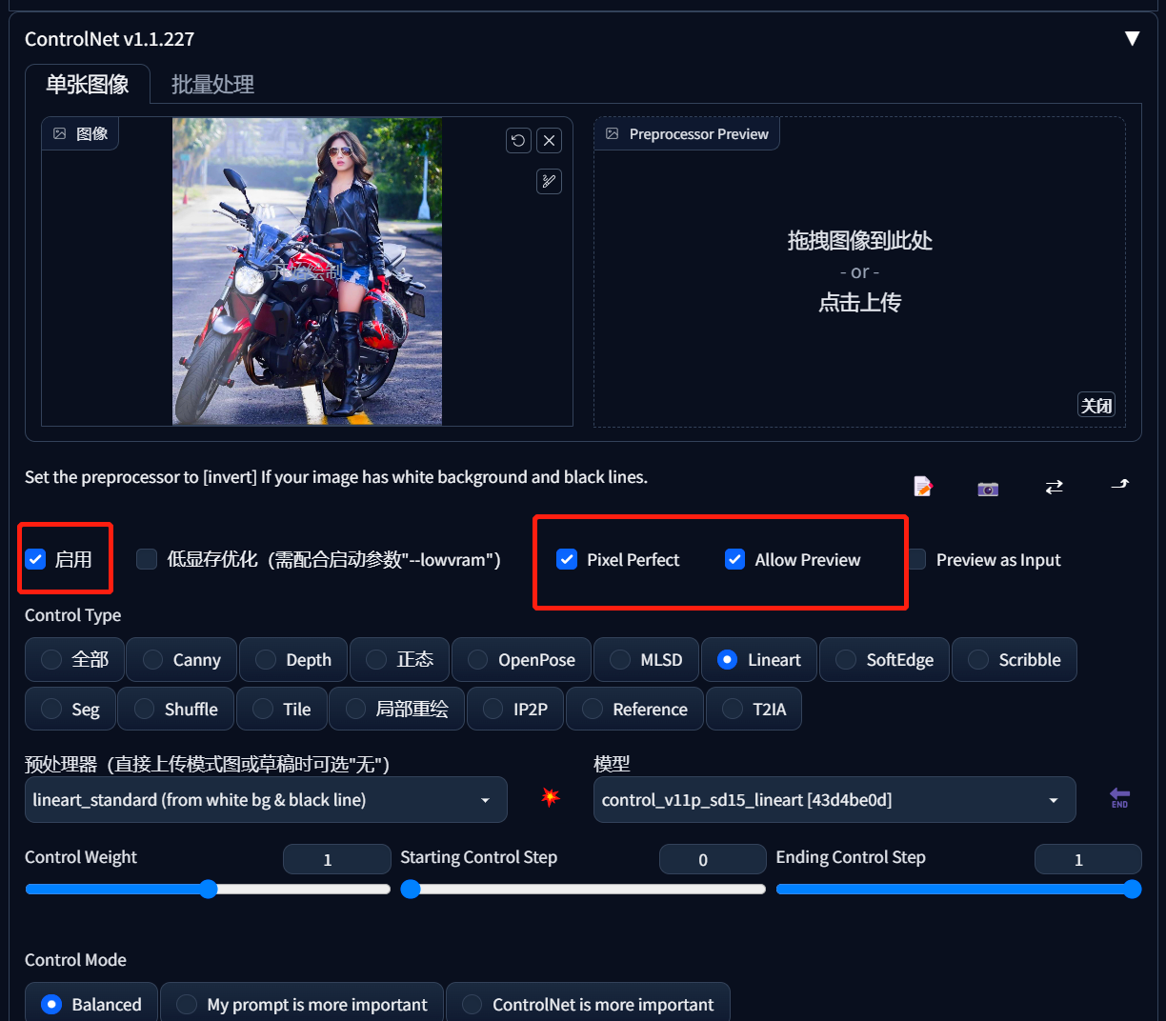Click the new canvas notepad icon

point(923,487)
